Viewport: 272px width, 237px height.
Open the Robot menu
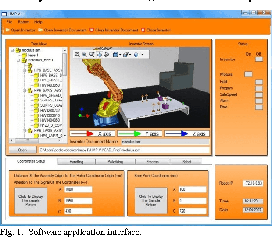(23, 22)
